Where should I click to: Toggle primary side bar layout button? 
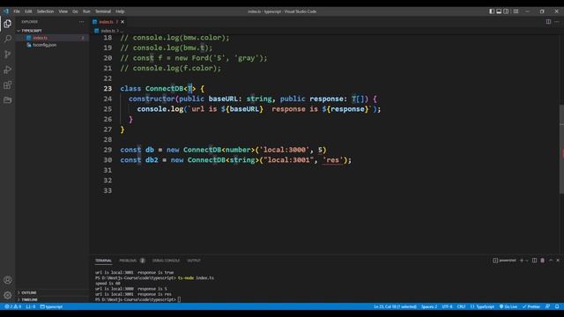pyautogui.click(x=492, y=11)
